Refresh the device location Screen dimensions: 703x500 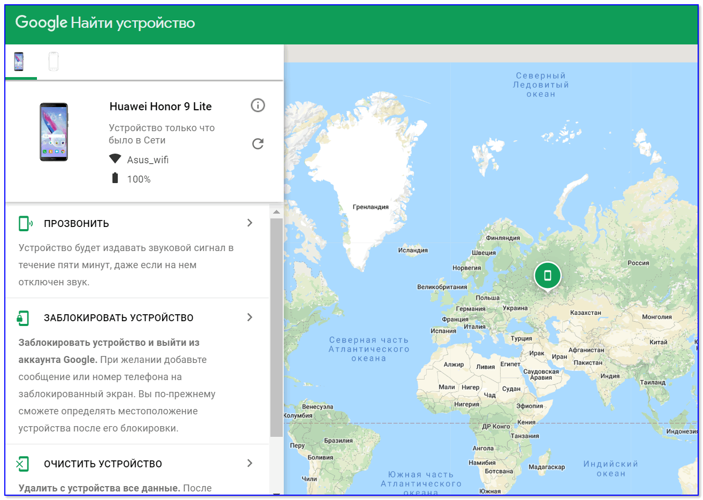pyautogui.click(x=258, y=143)
